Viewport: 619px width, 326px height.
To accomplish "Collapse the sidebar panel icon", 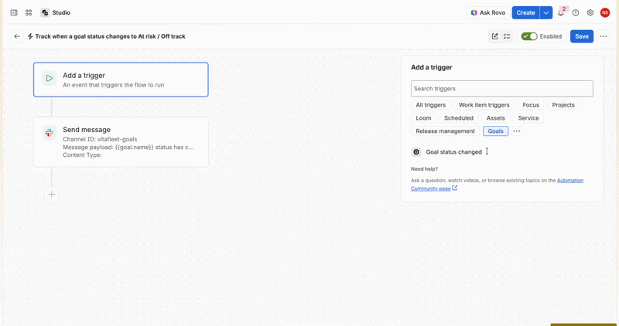I will click(x=14, y=12).
